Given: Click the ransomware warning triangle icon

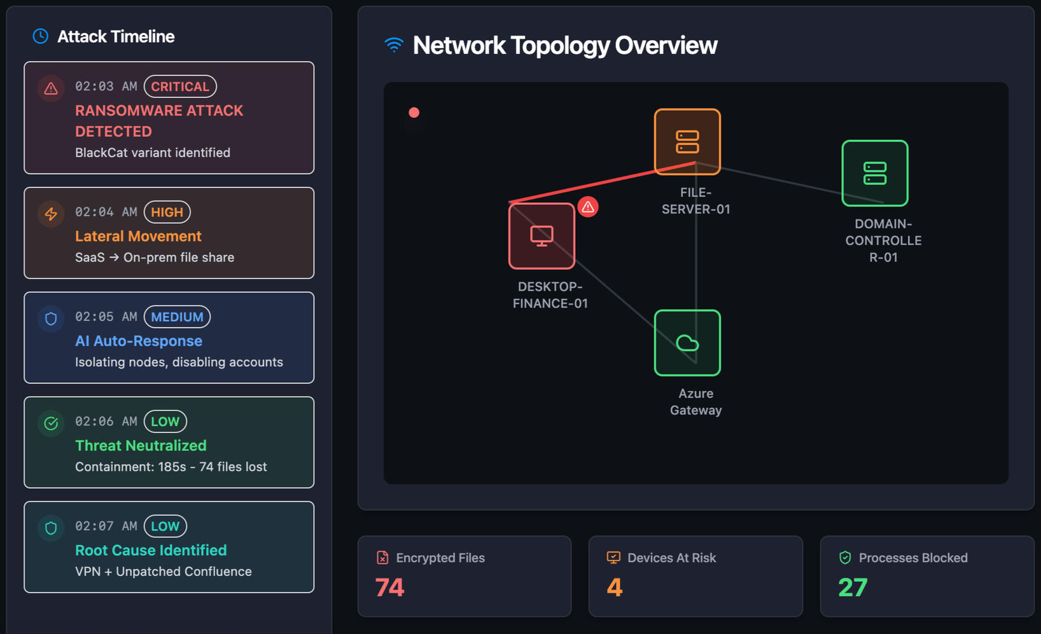Looking at the screenshot, I should [x=51, y=88].
